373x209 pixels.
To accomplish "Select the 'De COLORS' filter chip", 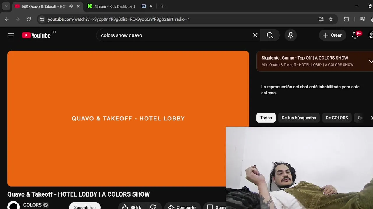I will point(337,118).
